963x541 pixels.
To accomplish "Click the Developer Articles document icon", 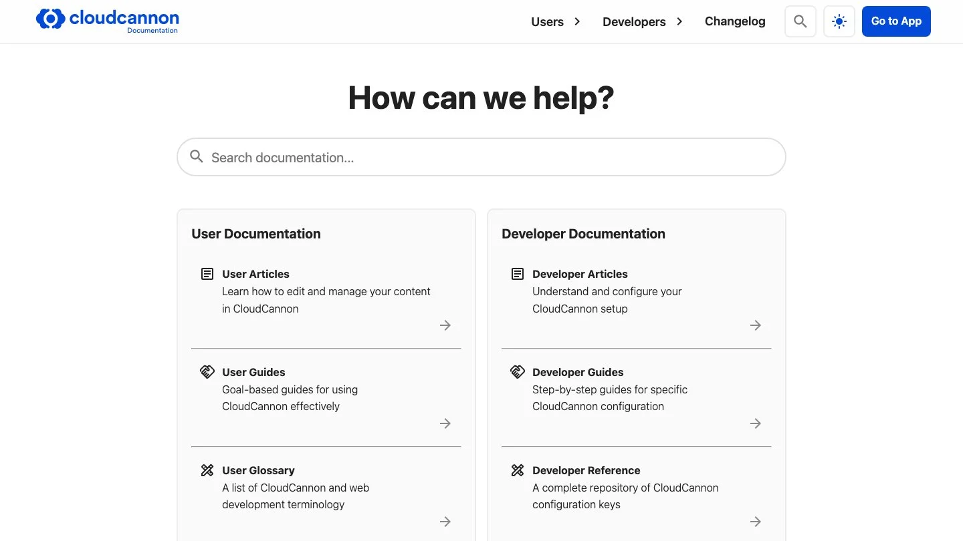I will 518,274.
